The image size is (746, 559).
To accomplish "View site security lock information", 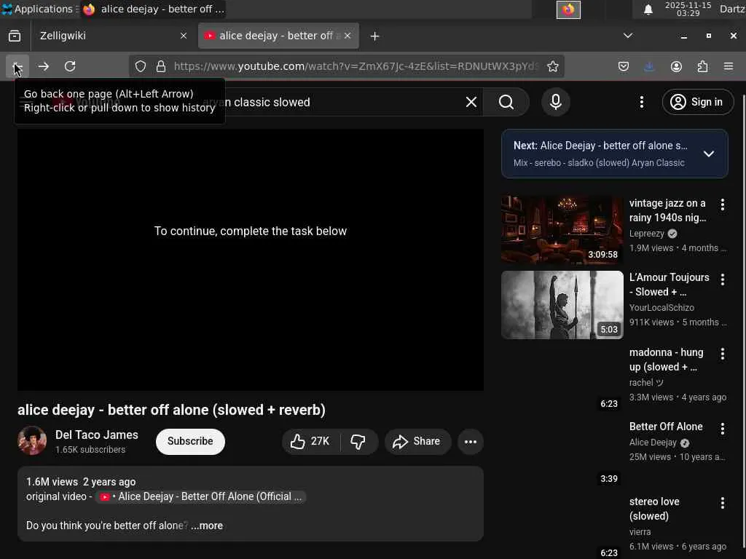I will pyautogui.click(x=161, y=66).
